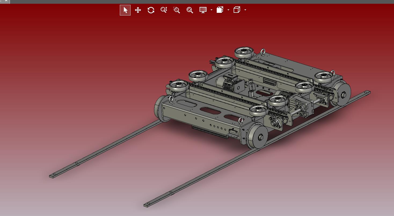Click the cart's front right wheel

coord(257,135)
